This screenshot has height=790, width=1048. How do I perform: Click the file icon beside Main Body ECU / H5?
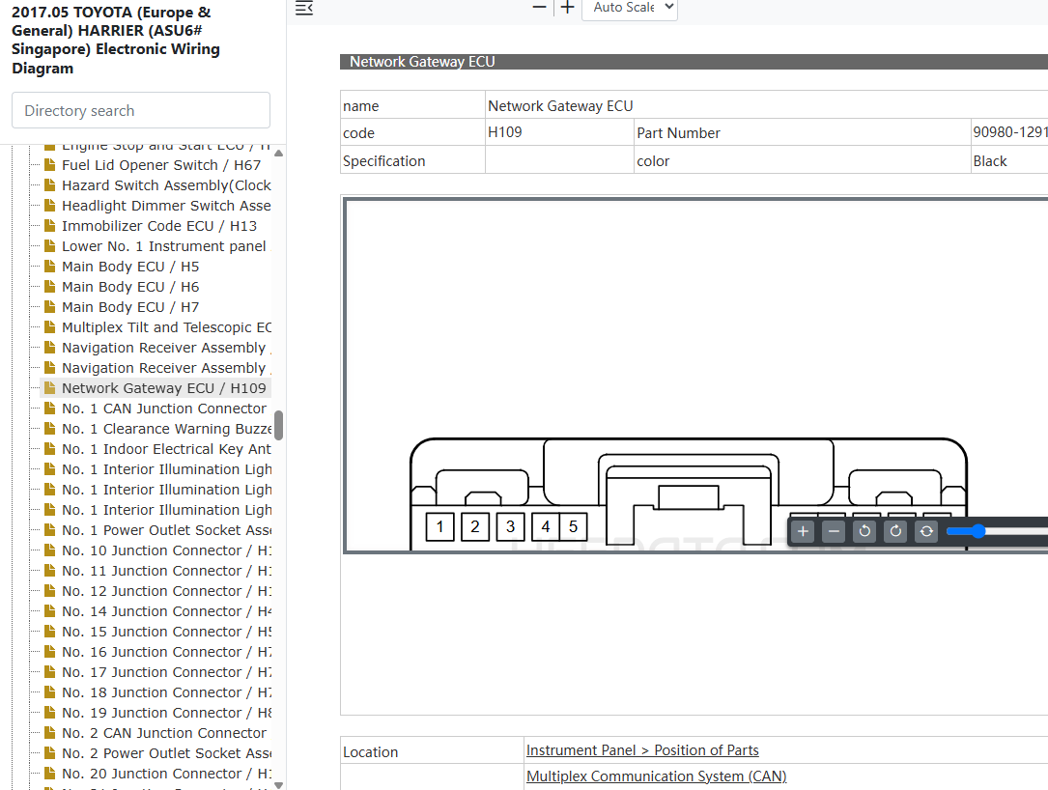[x=49, y=266]
